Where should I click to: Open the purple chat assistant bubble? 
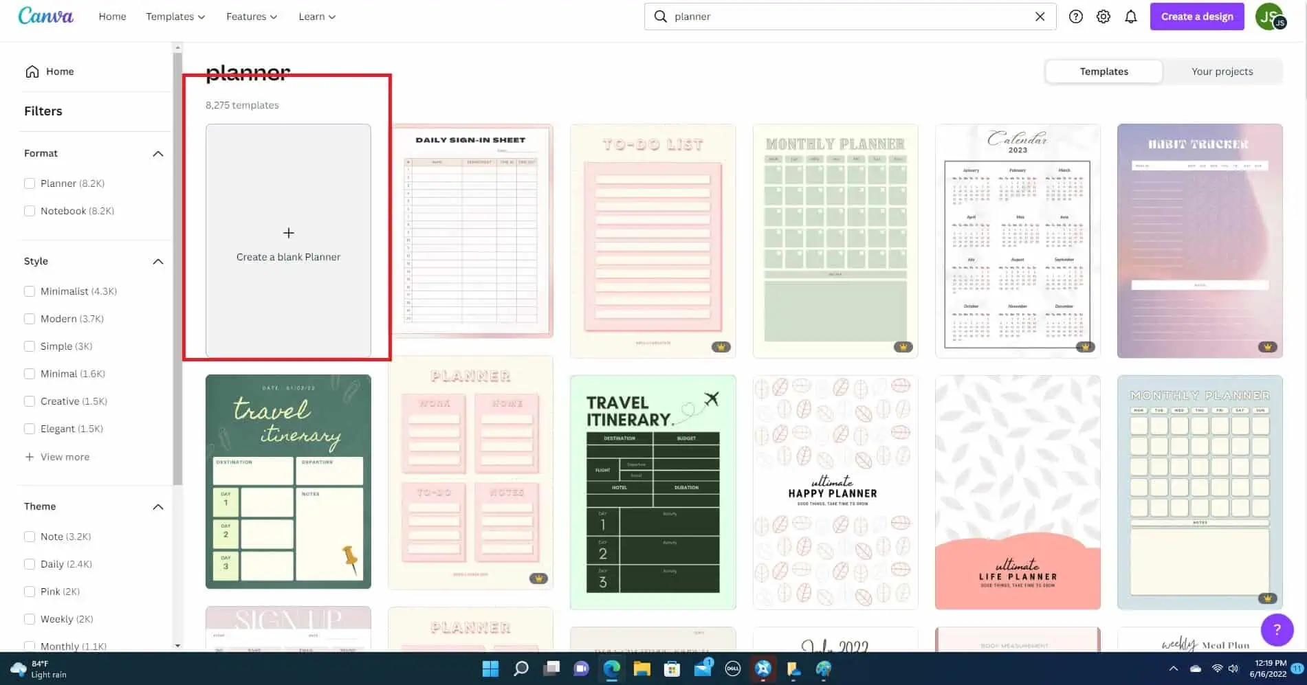coord(1277,629)
